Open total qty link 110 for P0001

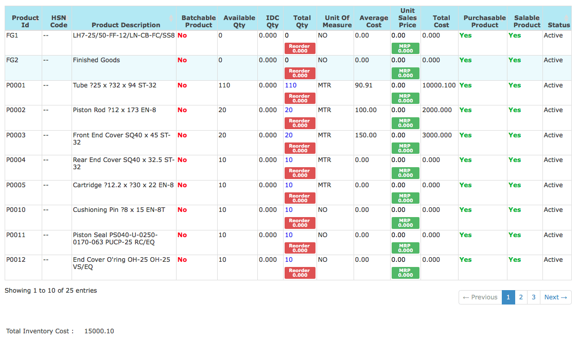[291, 85]
